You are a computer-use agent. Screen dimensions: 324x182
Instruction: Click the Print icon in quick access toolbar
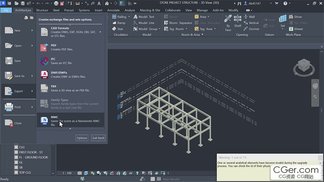pos(56,3)
